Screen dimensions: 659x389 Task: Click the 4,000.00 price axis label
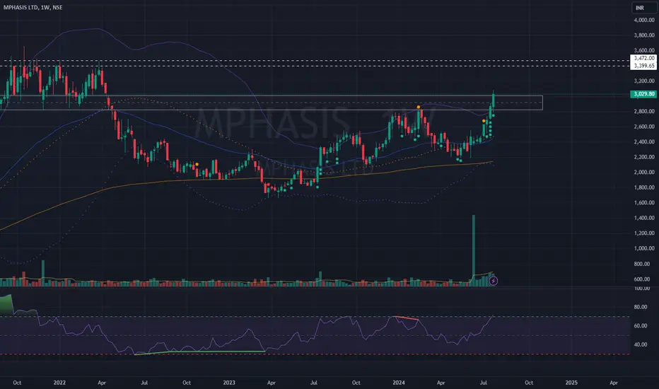click(644, 21)
